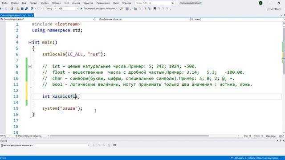This screenshot has height=160, width=285.
Task: Close the Output panel
Action: pyautogui.click(x=284, y=140)
